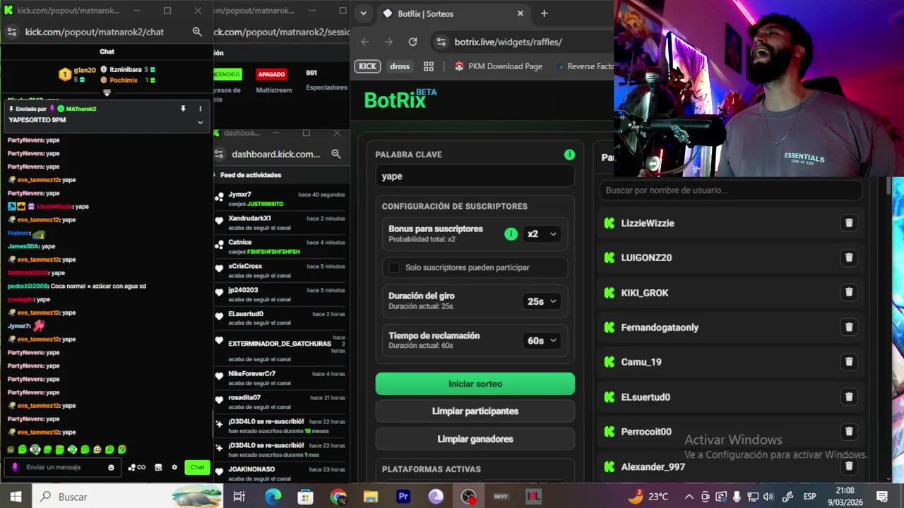This screenshot has height=508, width=904.
Task: Open three-dot menu on pinned message
Action: click(200, 109)
